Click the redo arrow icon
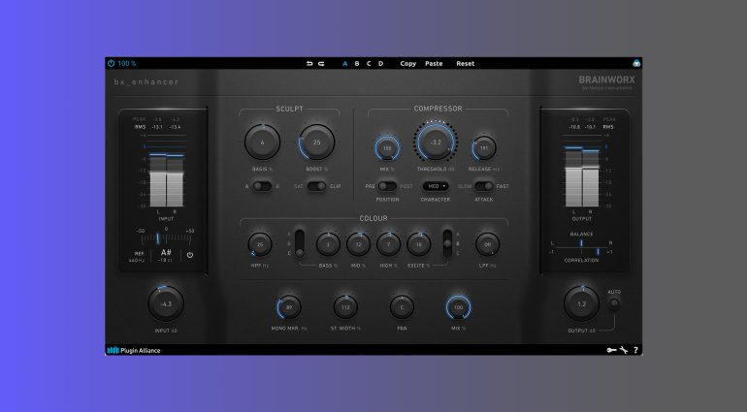Screen dimensions: 747x412 321,64
